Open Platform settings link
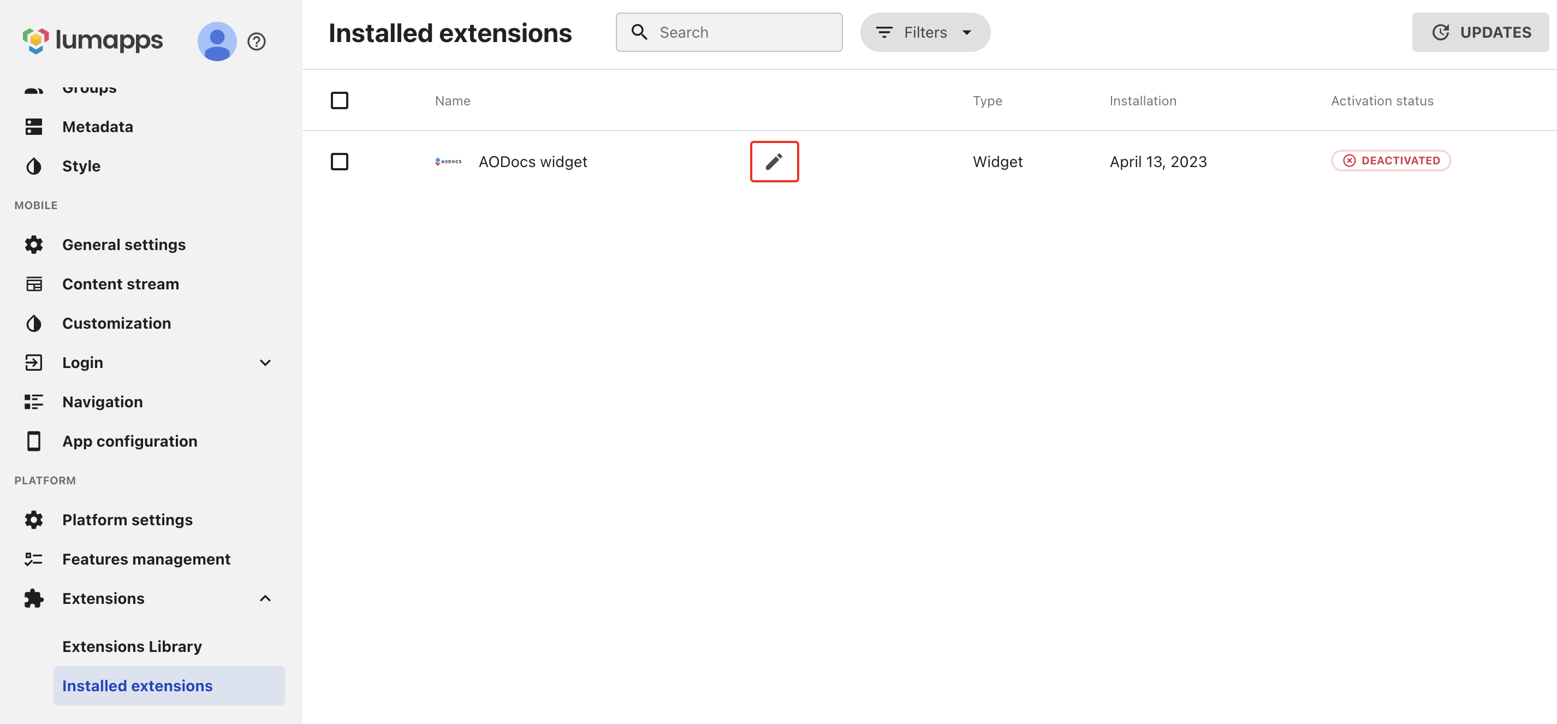The image size is (1557, 724). (x=128, y=520)
